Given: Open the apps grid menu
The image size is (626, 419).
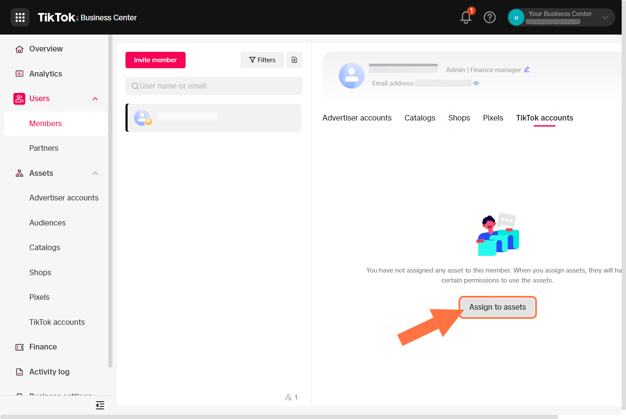Looking at the screenshot, I should [20, 17].
